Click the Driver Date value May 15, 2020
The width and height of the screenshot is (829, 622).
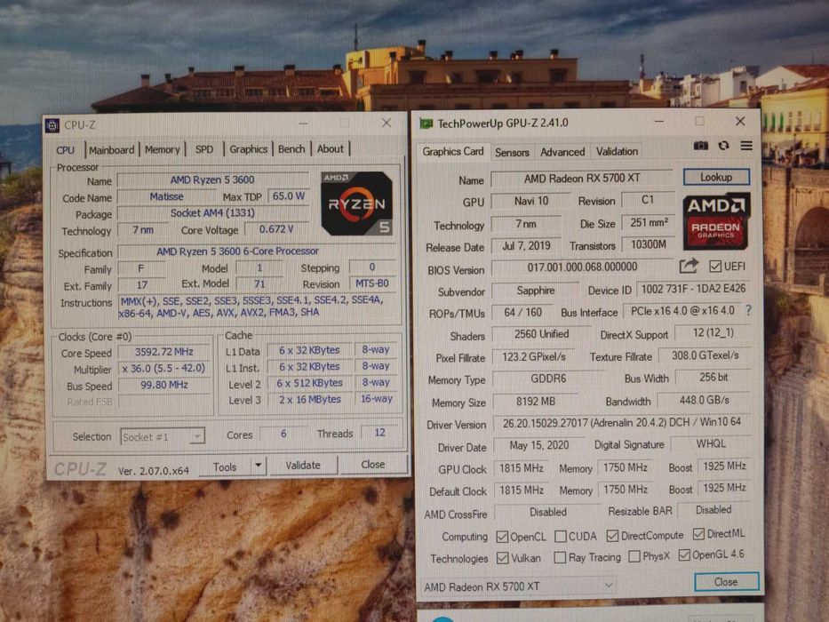click(539, 445)
